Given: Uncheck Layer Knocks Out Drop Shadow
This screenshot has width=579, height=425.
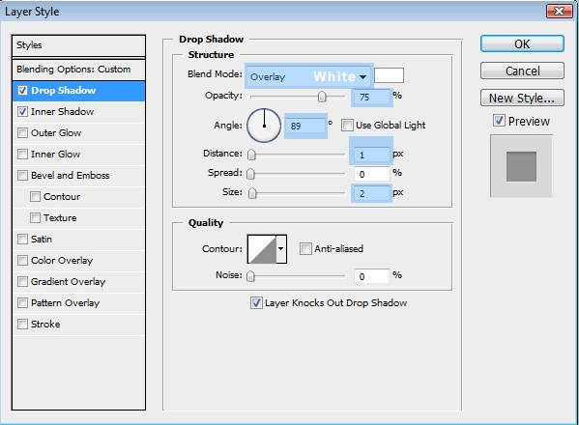Looking at the screenshot, I should 256,303.
